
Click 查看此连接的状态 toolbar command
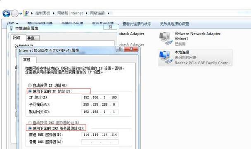(137, 24)
